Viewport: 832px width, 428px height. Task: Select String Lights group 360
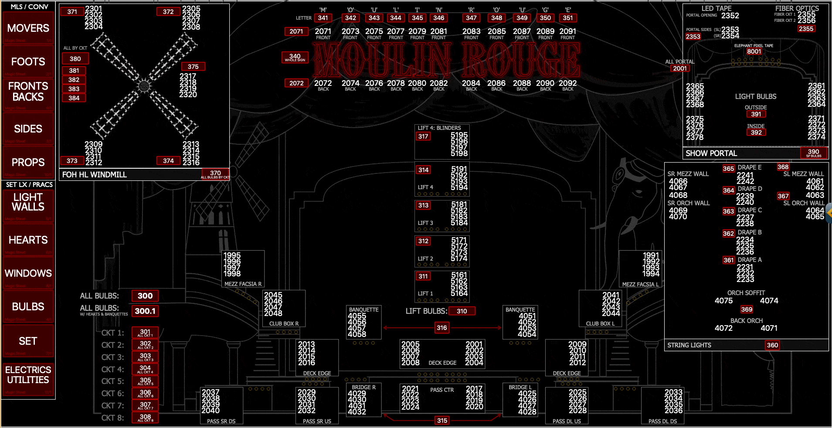click(772, 345)
